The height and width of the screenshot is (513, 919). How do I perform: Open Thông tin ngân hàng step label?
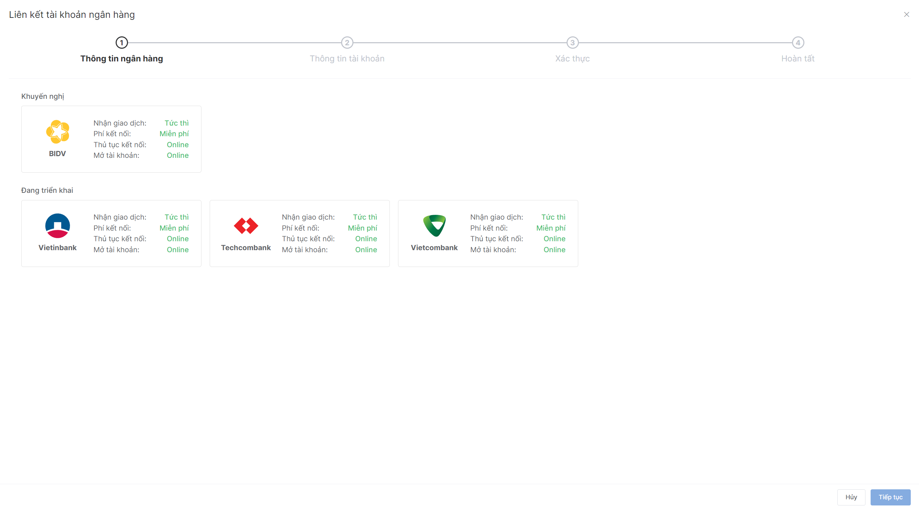(122, 59)
